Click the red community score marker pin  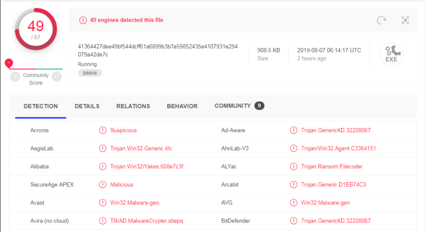[x=9, y=63]
